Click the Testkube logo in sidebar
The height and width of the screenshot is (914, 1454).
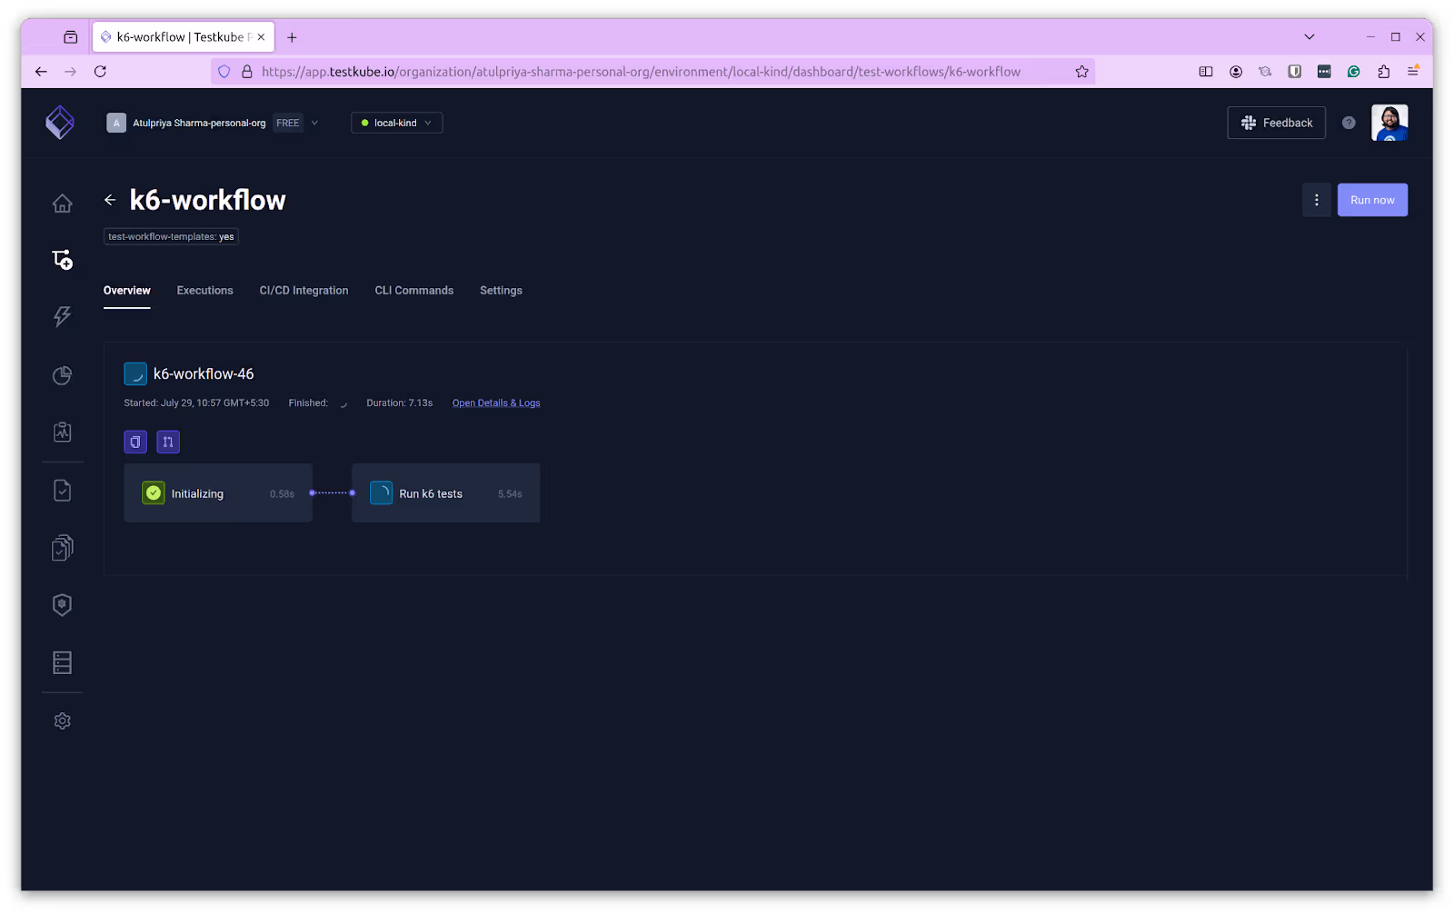(60, 122)
